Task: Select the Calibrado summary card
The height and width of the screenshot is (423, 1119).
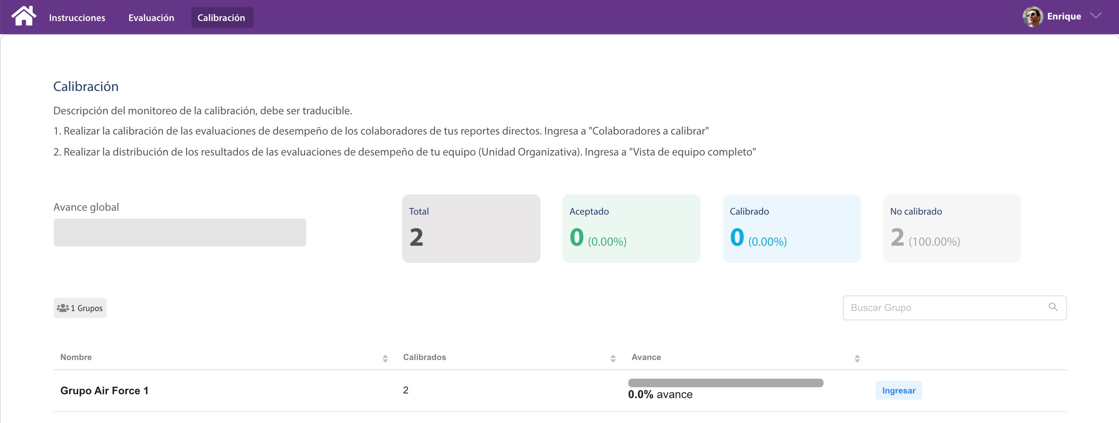Action: [792, 229]
